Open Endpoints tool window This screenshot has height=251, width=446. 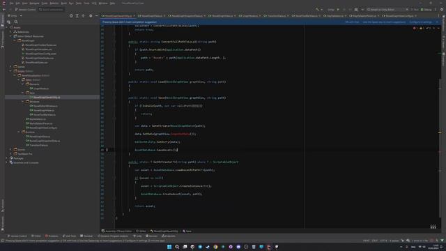(x=169, y=236)
